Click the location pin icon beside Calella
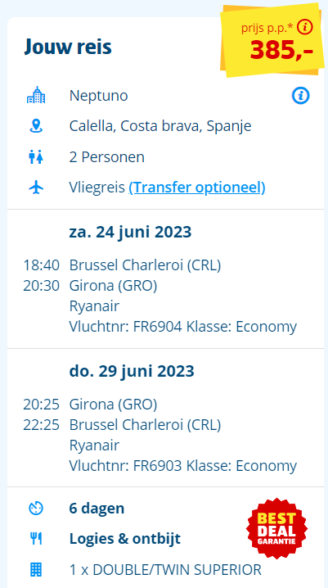Viewport: 328px width, 588px height. pos(36,126)
